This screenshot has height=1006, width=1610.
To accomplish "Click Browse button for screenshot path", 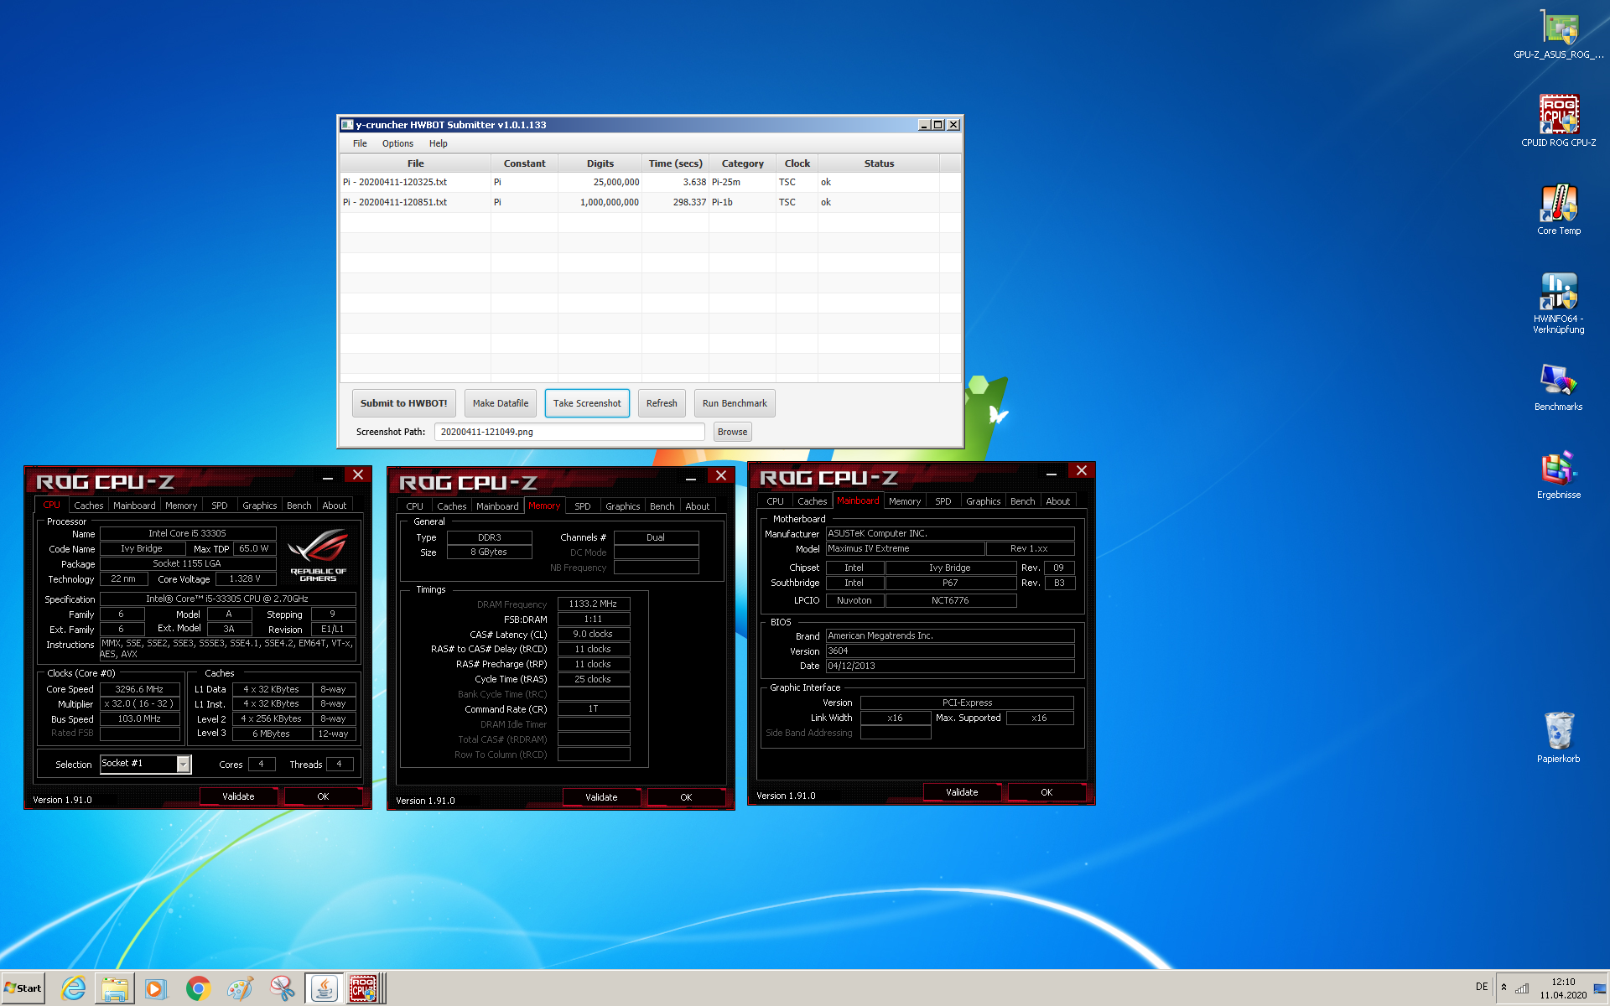I will click(732, 432).
